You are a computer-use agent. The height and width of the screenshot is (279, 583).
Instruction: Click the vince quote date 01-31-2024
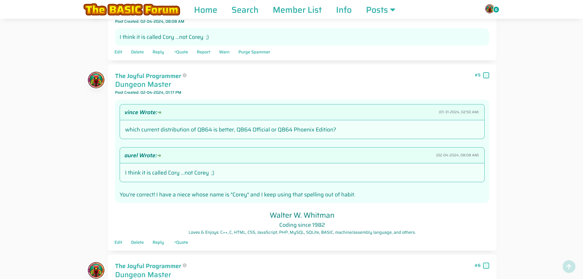pyautogui.click(x=459, y=112)
